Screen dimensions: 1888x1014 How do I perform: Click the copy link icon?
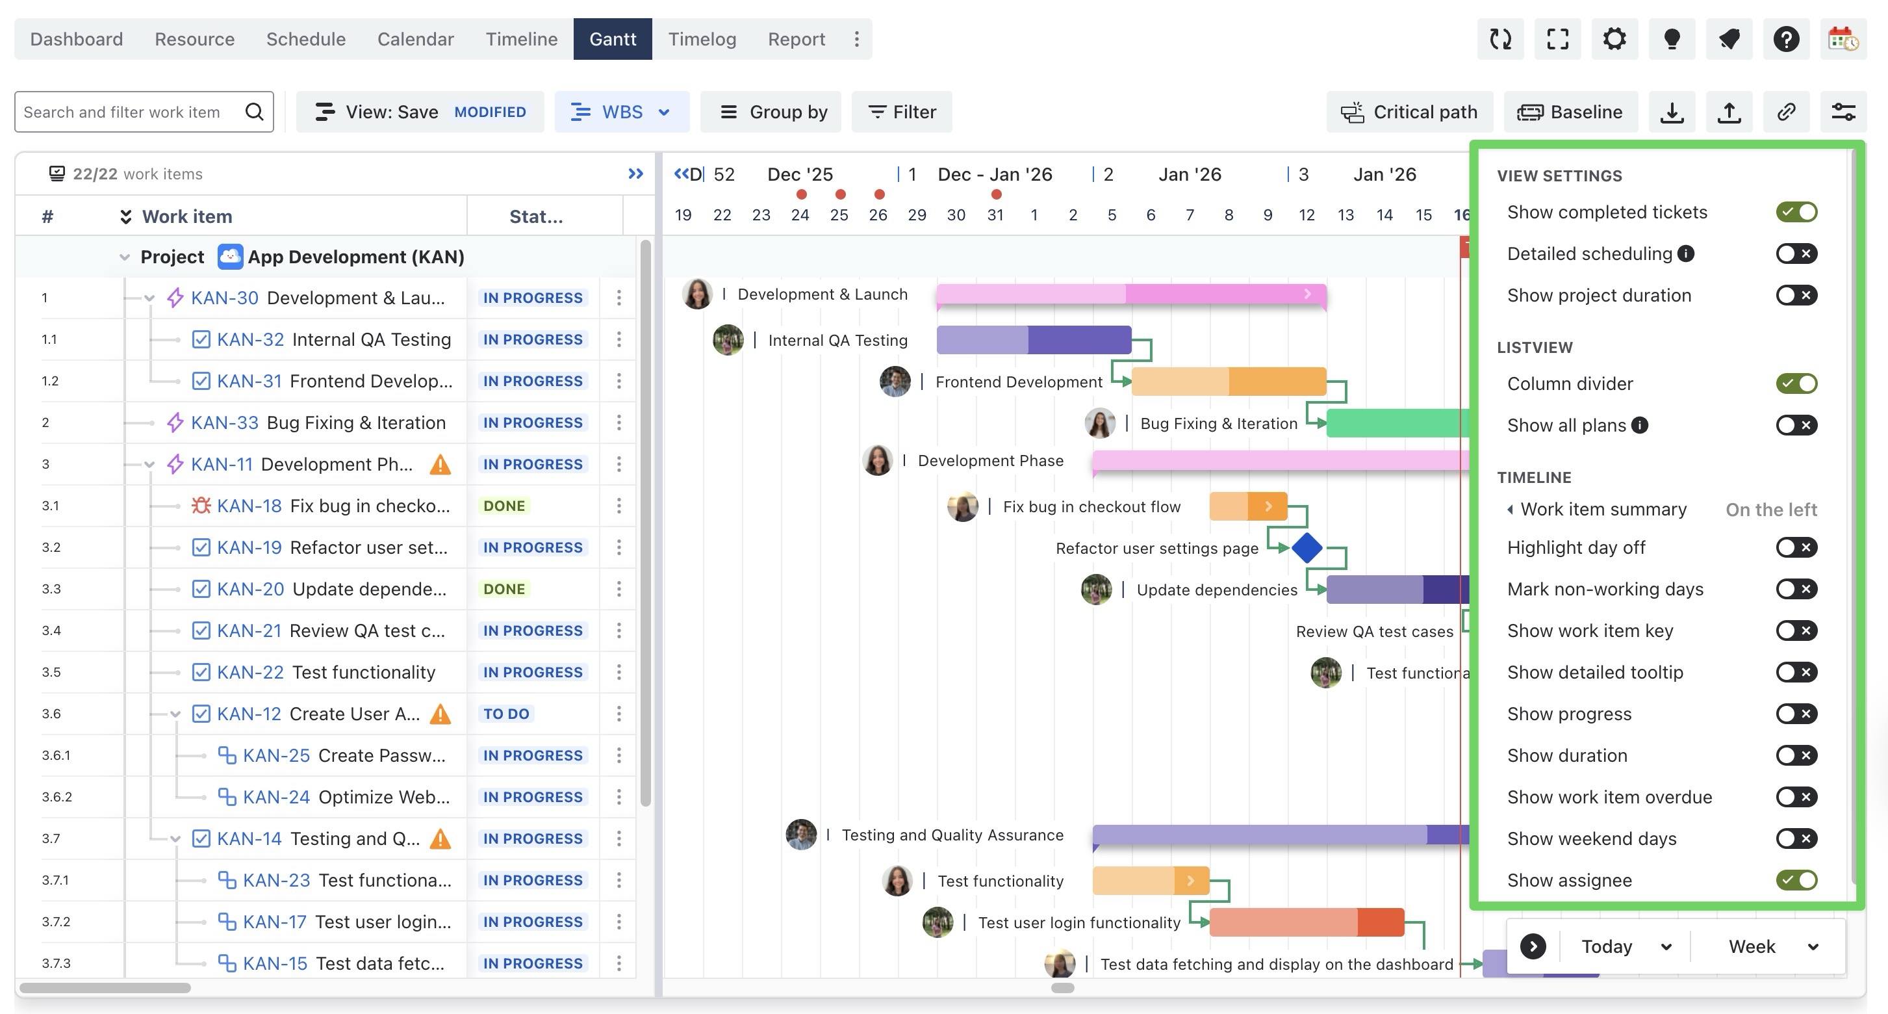point(1786,112)
